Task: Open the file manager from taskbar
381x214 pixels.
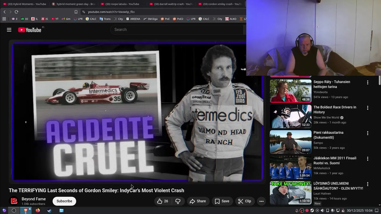Action: point(61,210)
